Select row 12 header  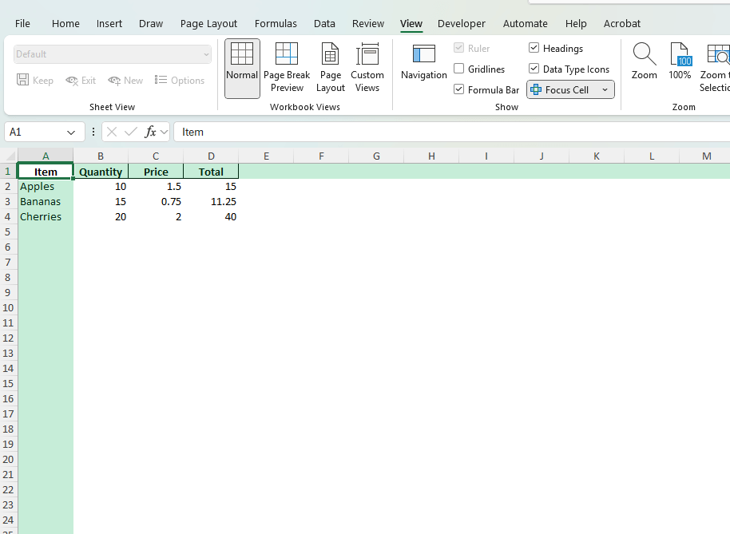(x=8, y=338)
